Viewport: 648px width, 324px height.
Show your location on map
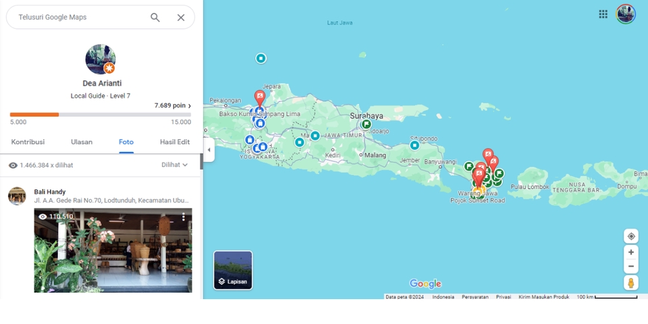631,236
